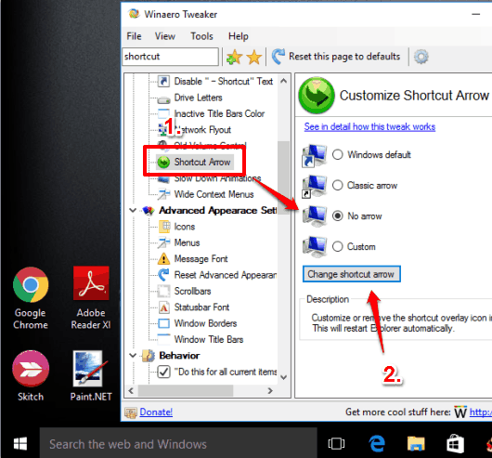Open Task View on the taskbar

coord(336,444)
